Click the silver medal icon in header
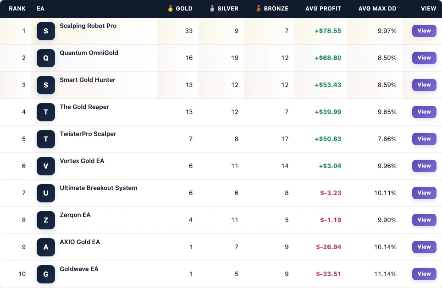This screenshot has width=442, height=288. (212, 8)
